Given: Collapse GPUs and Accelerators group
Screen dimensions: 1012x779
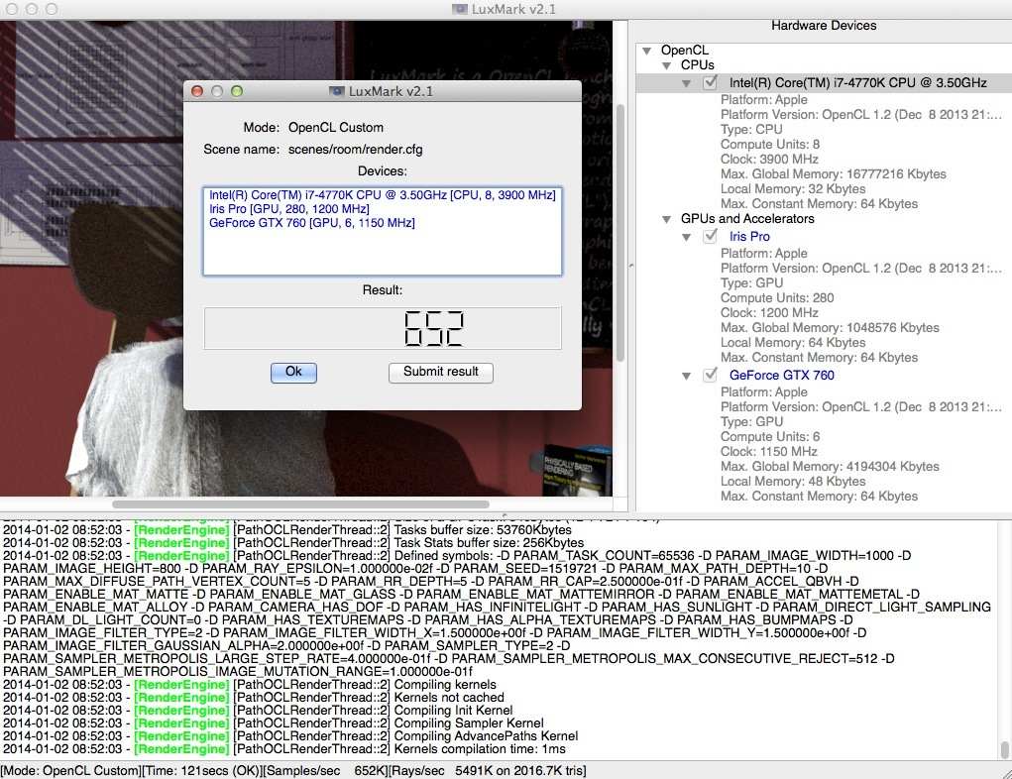Looking at the screenshot, I should [x=667, y=219].
